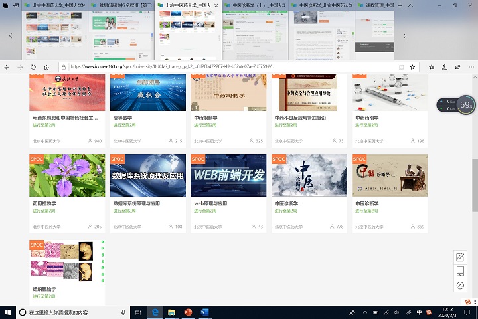Open Windows Task View icon
This screenshot has width=478, height=319.
point(137,312)
